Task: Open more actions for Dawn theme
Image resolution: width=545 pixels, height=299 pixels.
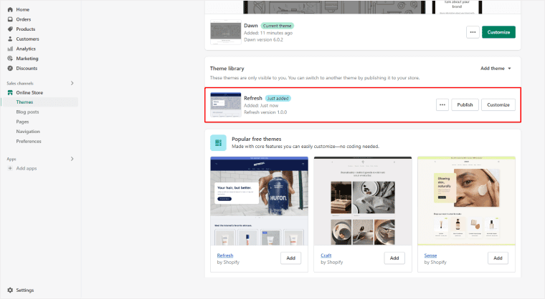Action: point(472,32)
